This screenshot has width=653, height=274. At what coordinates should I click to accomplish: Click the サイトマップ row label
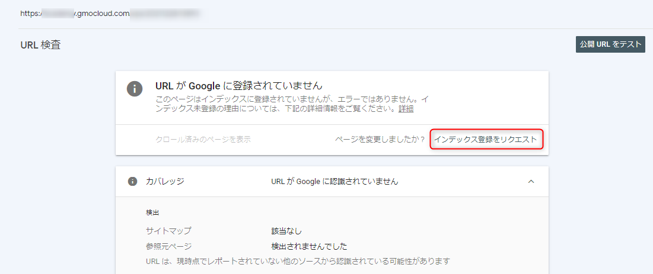pyautogui.click(x=168, y=230)
